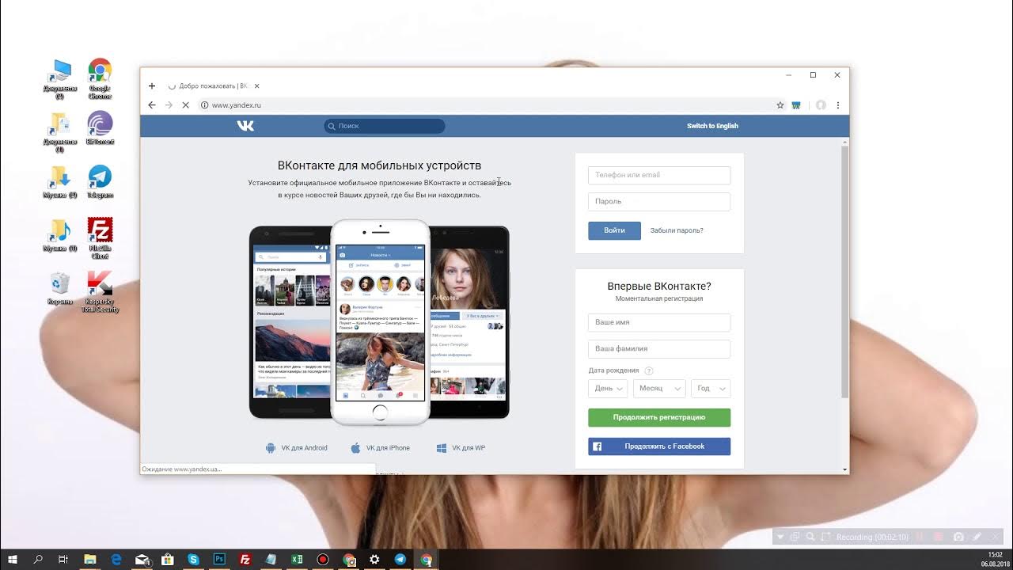
Task: Open a new tab with the plus button
Action: click(x=152, y=85)
